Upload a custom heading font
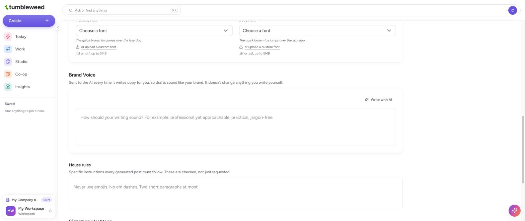The image size is (525, 221). pyautogui.click(x=98, y=47)
